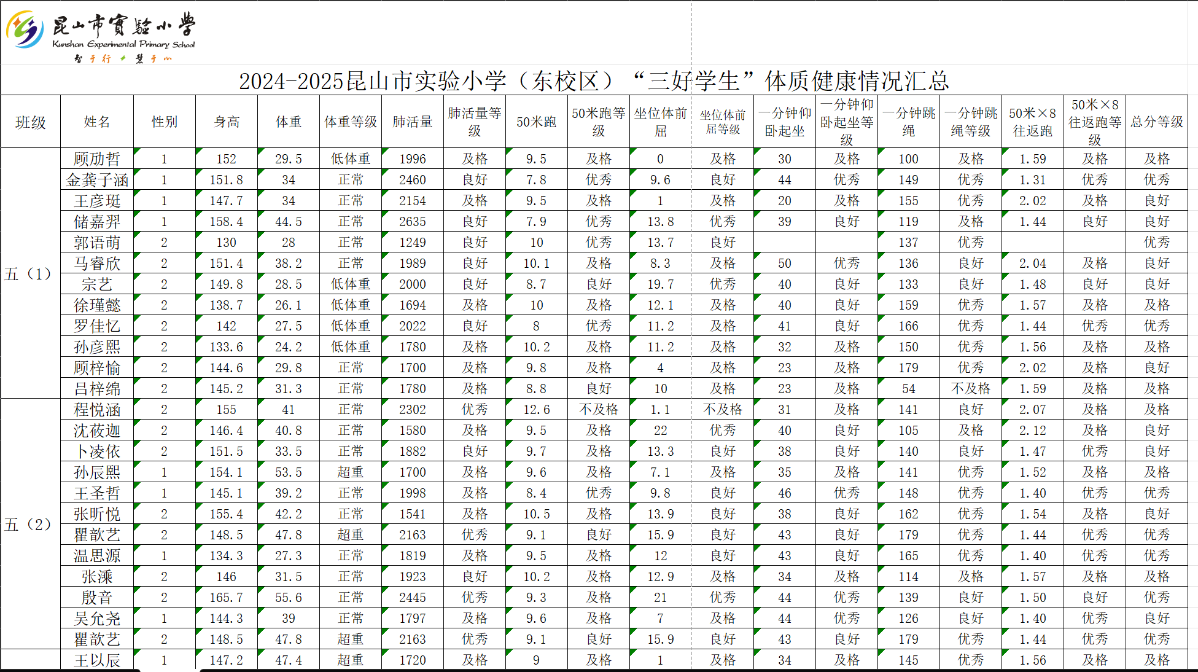The height and width of the screenshot is (672, 1198).
Task: Select the 总分等级 column header
Action: (1157, 122)
